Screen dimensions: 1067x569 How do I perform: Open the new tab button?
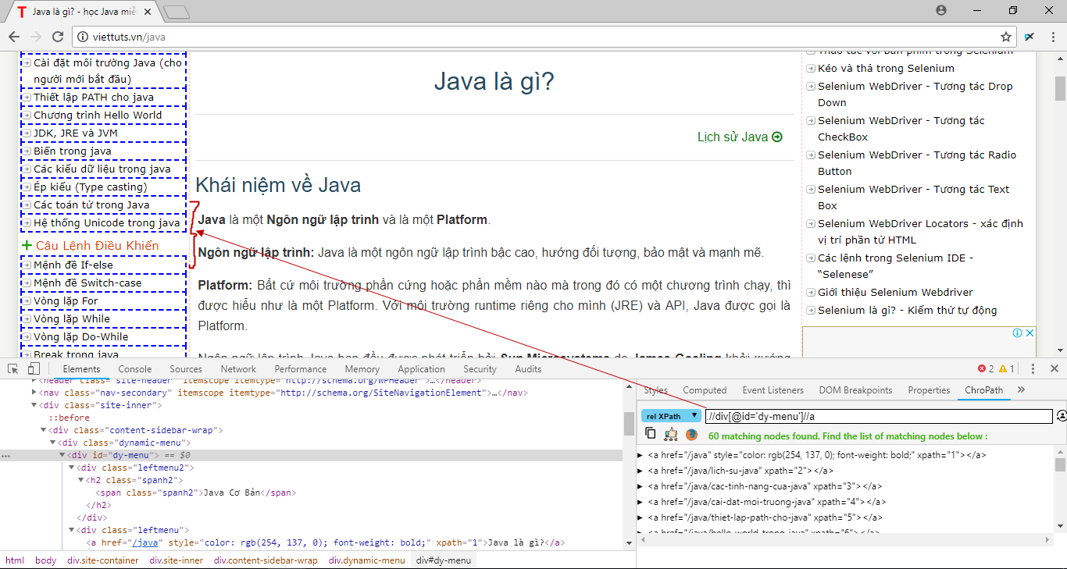tap(177, 12)
